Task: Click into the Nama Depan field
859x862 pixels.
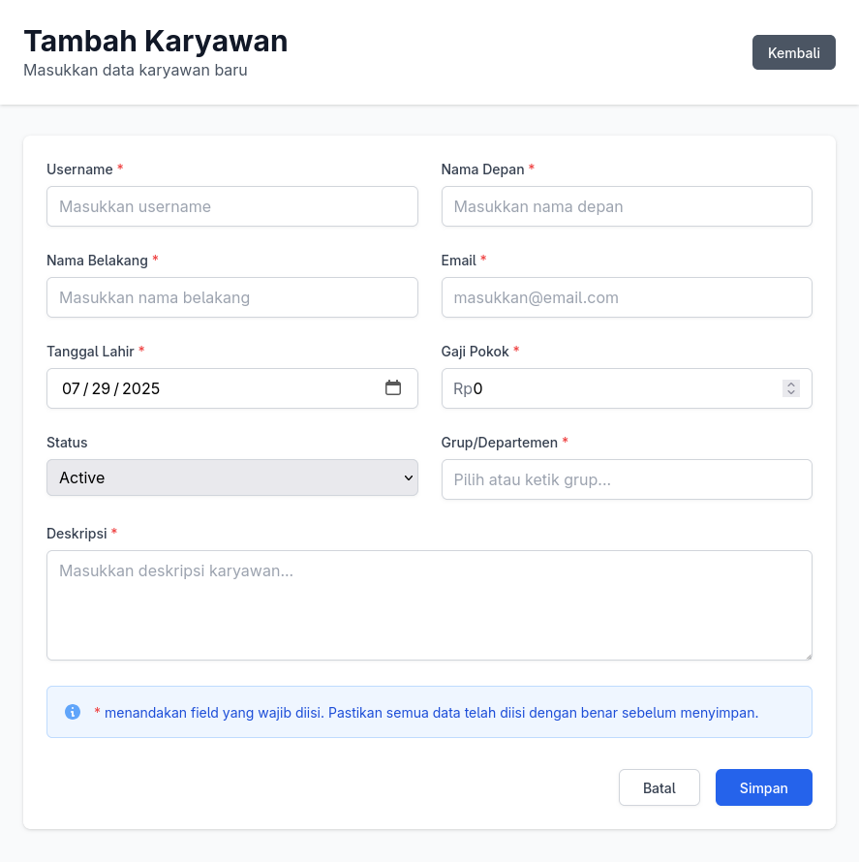Action: (x=627, y=206)
